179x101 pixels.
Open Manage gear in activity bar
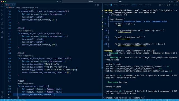click(x=2, y=97)
